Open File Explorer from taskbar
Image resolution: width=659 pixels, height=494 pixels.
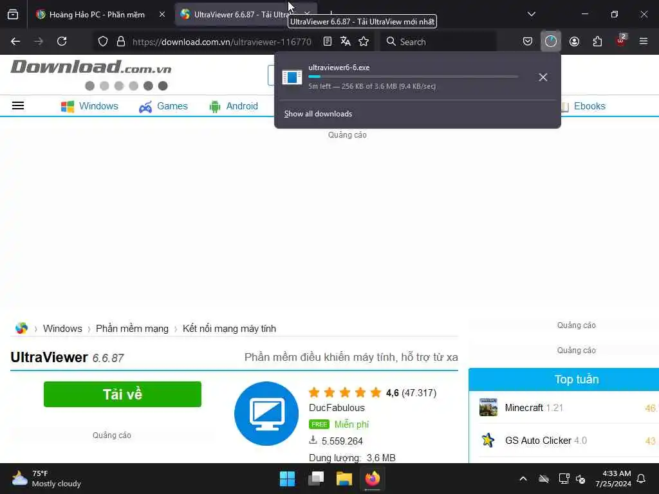coord(344,479)
